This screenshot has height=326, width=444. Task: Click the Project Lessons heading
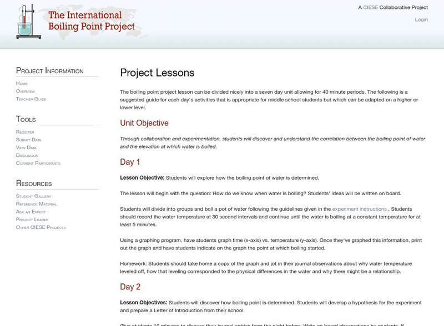[x=157, y=73]
